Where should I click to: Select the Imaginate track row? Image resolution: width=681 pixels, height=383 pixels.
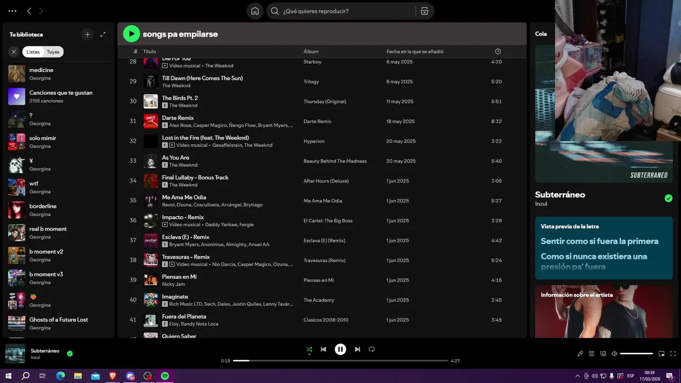pyautogui.click(x=322, y=300)
